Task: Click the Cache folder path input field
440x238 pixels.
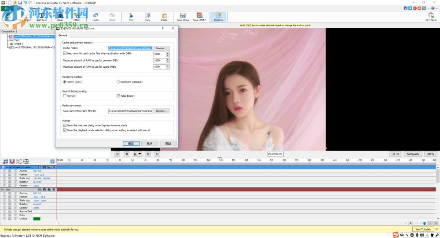Action: coord(131,48)
